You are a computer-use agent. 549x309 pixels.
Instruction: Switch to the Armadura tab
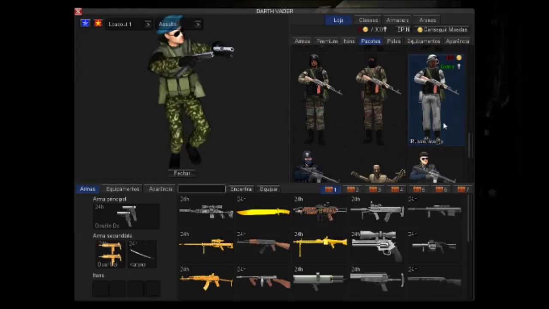pyautogui.click(x=398, y=20)
